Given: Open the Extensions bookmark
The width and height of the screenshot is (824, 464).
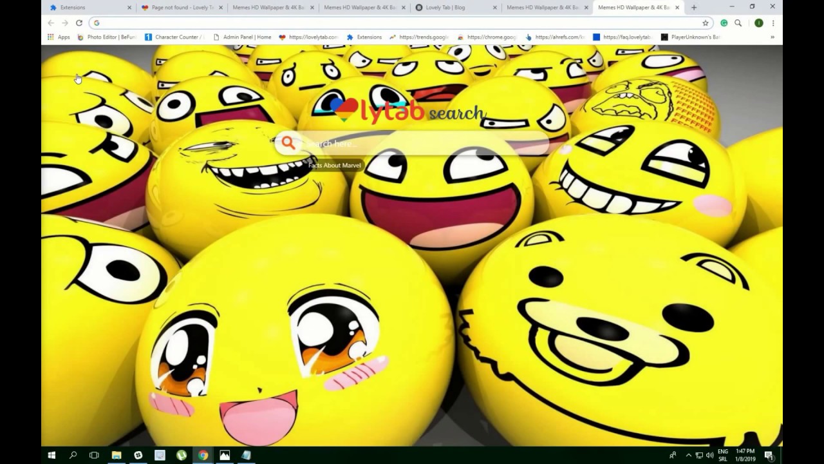Looking at the screenshot, I should coord(364,37).
